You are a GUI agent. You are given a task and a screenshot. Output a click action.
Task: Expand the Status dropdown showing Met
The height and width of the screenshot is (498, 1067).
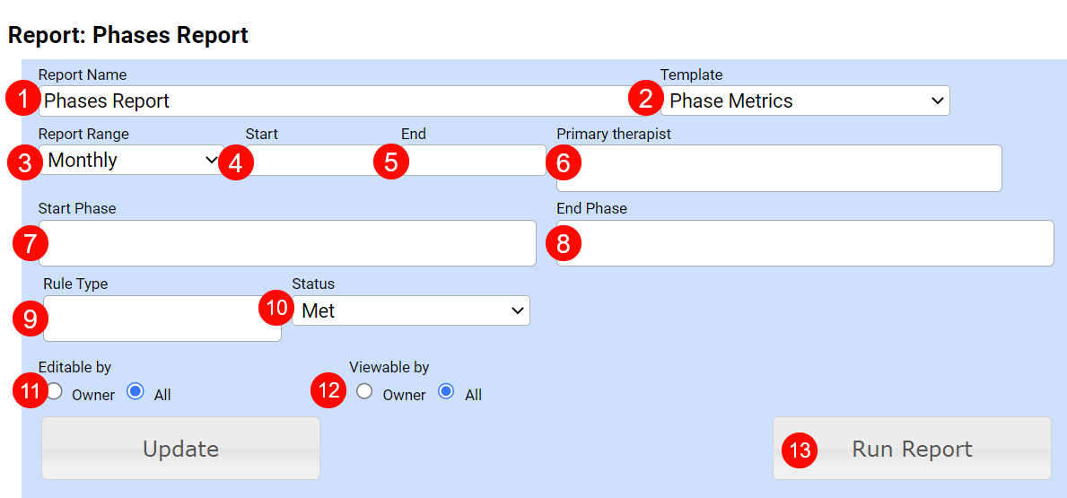tap(410, 310)
